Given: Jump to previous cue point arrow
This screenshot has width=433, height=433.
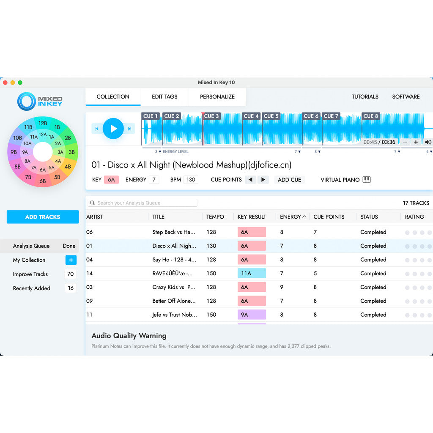Looking at the screenshot, I should [250, 180].
